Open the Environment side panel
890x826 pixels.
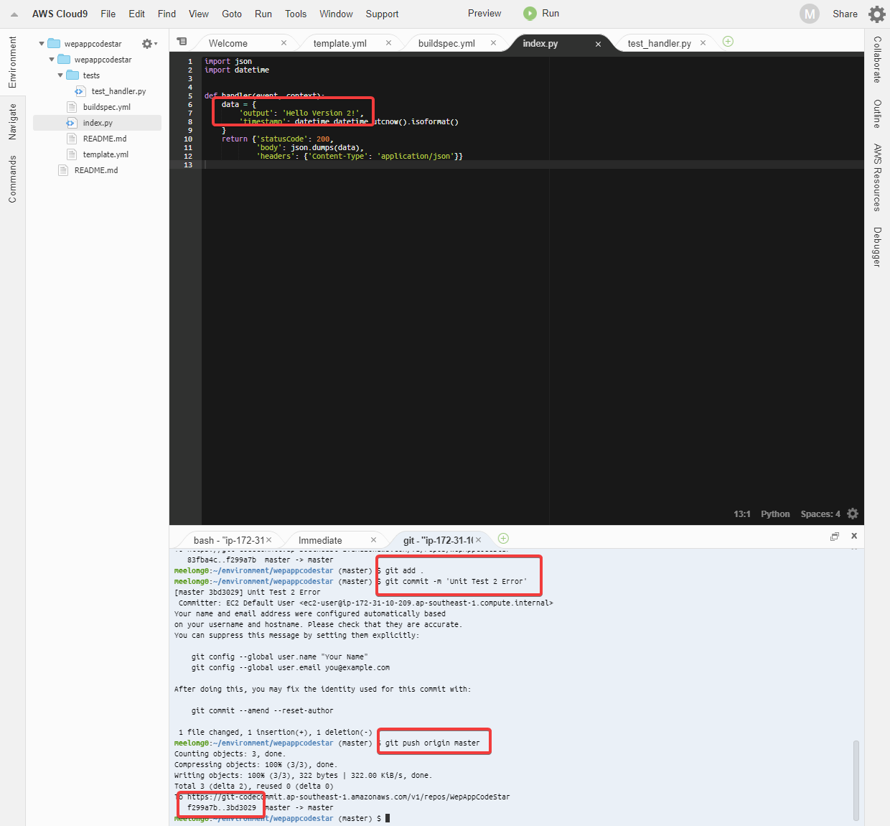[12, 62]
